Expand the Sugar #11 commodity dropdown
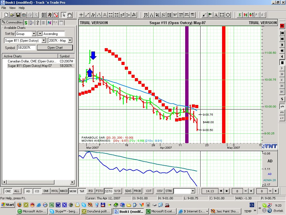Image resolution: width=286 pixels, height=215 pixels. [44, 40]
